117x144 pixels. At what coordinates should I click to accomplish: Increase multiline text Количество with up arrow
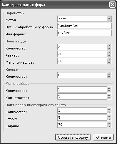(x=109, y=109)
